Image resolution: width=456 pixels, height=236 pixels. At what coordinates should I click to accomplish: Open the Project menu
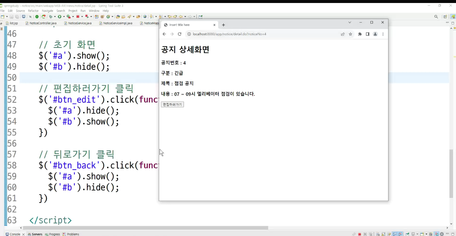[x=73, y=11]
